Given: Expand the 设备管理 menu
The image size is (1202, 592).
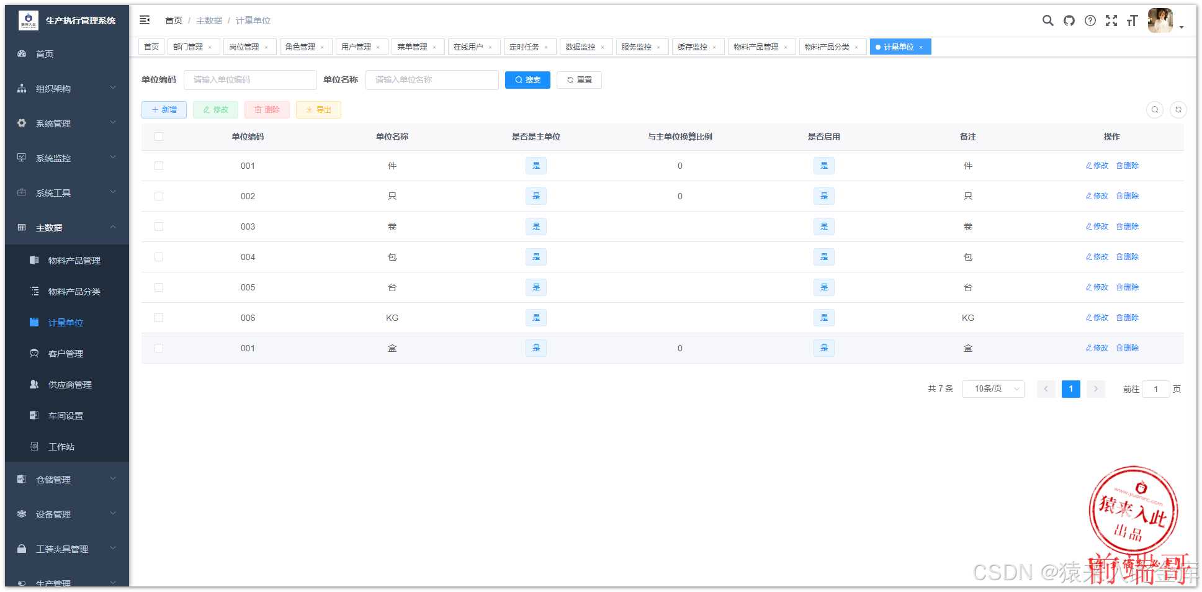Looking at the screenshot, I should tap(67, 514).
